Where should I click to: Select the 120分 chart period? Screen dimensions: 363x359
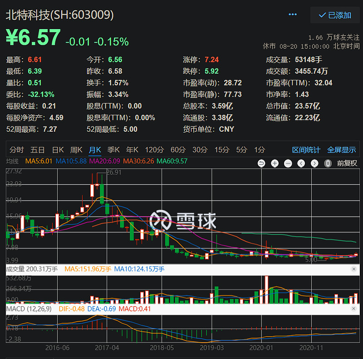coord(154,150)
